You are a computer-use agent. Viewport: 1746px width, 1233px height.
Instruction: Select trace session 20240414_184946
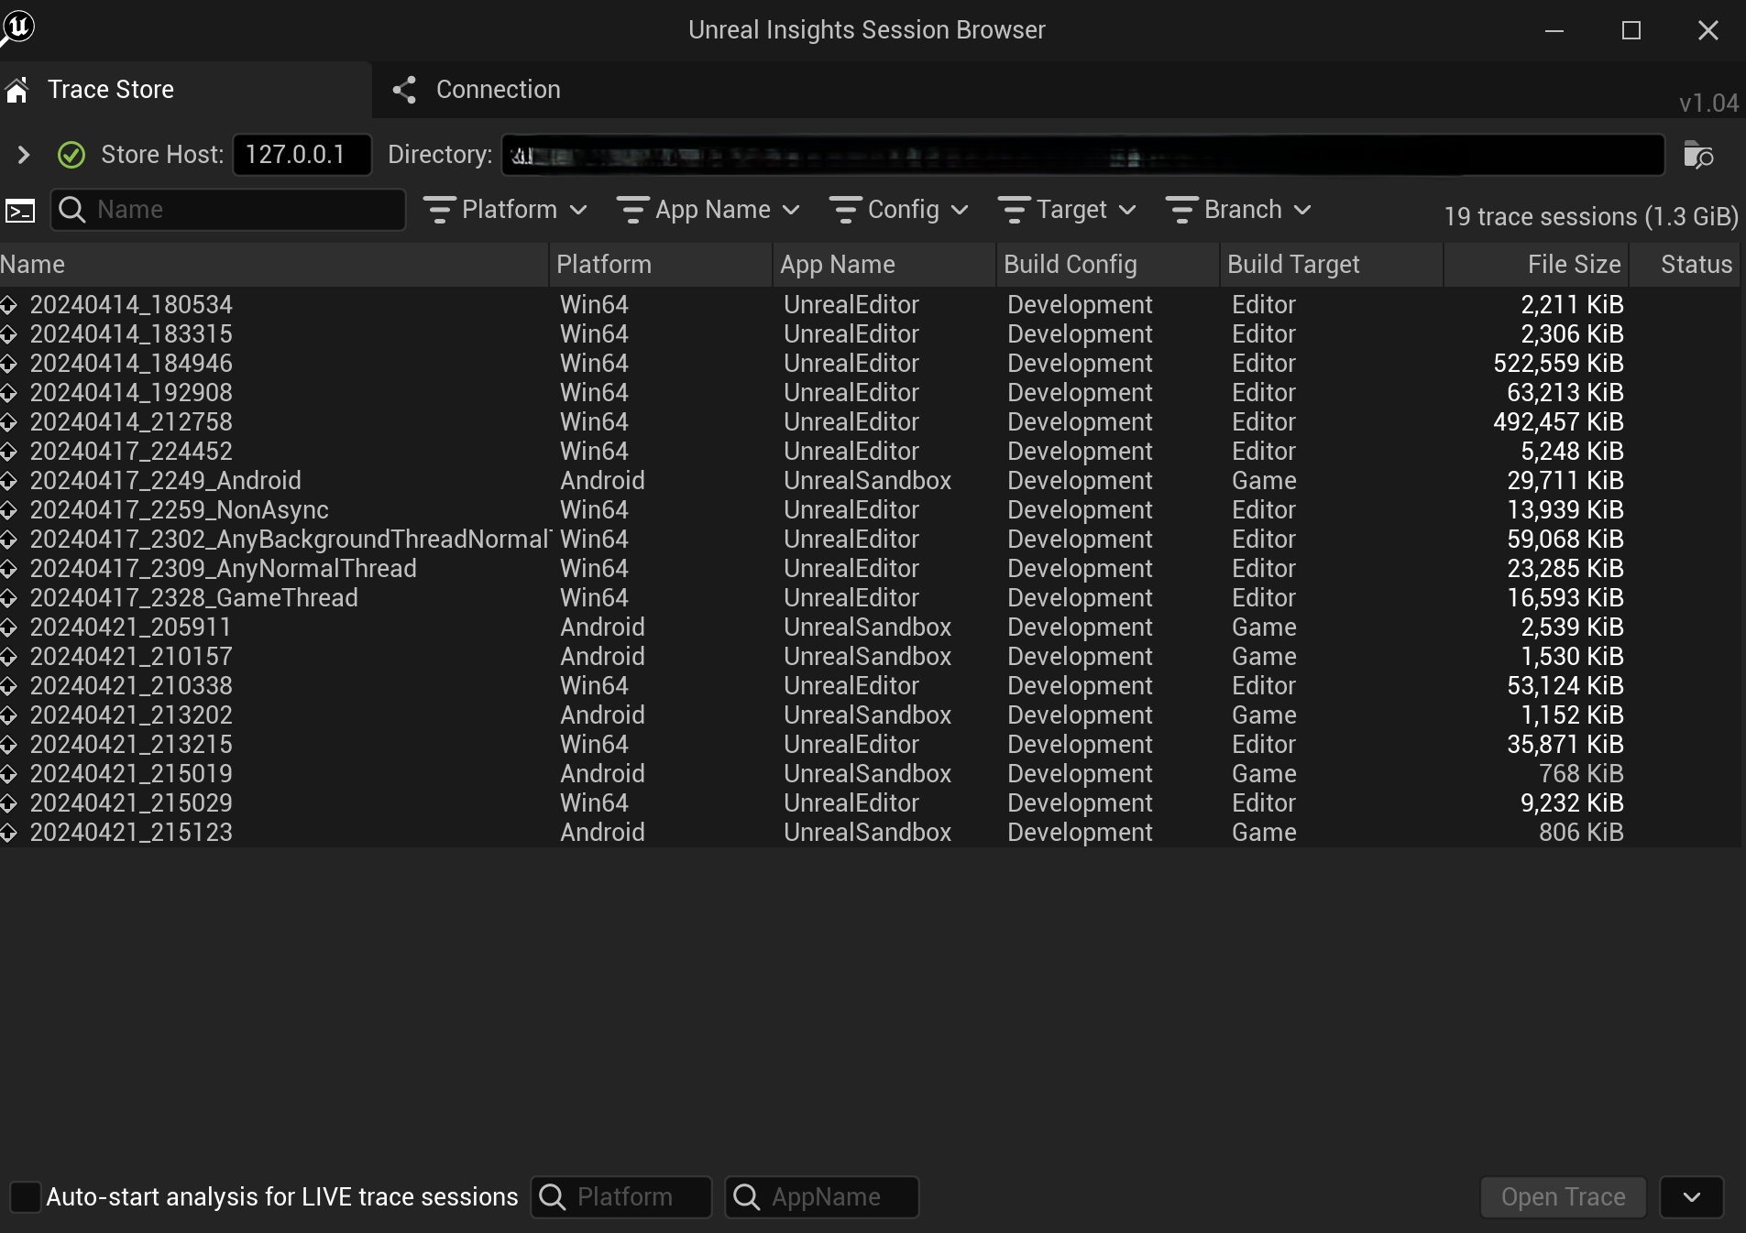pos(870,363)
